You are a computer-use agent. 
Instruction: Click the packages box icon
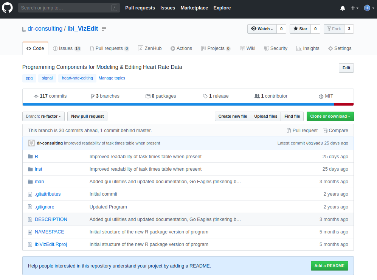[x=148, y=96]
